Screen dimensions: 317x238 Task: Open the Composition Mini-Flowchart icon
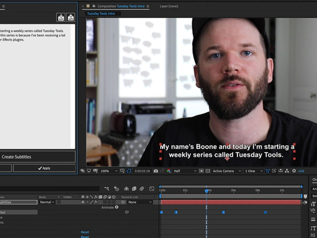(x=107, y=188)
